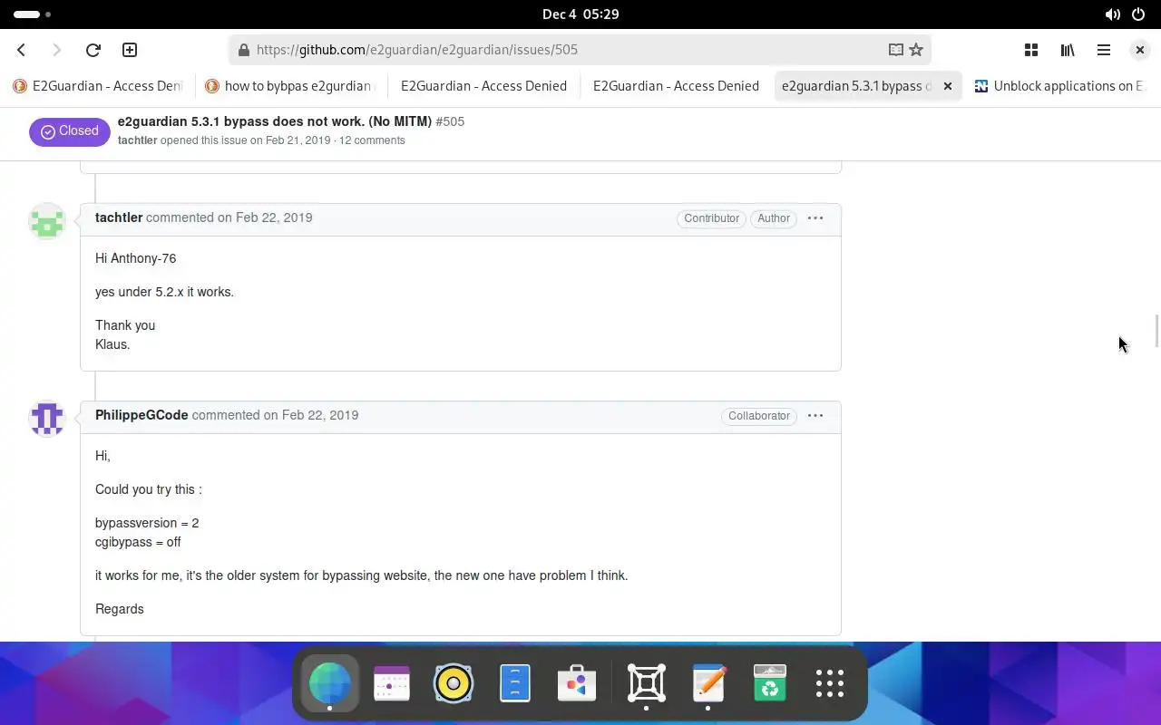Image resolution: width=1161 pixels, height=725 pixels.
Task: Open options menu on PhilippeGCode's comment
Action: pos(815,416)
